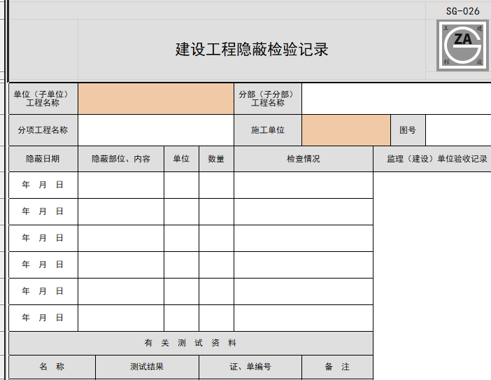The width and height of the screenshot is (491, 380).
Task: Select the 图号 label cell
Action: [x=408, y=130]
